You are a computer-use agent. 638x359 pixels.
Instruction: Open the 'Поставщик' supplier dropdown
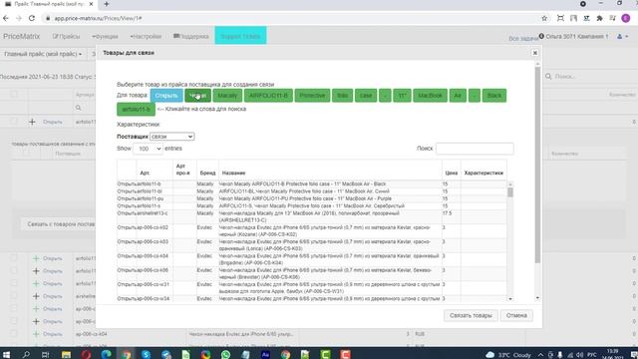click(x=171, y=137)
